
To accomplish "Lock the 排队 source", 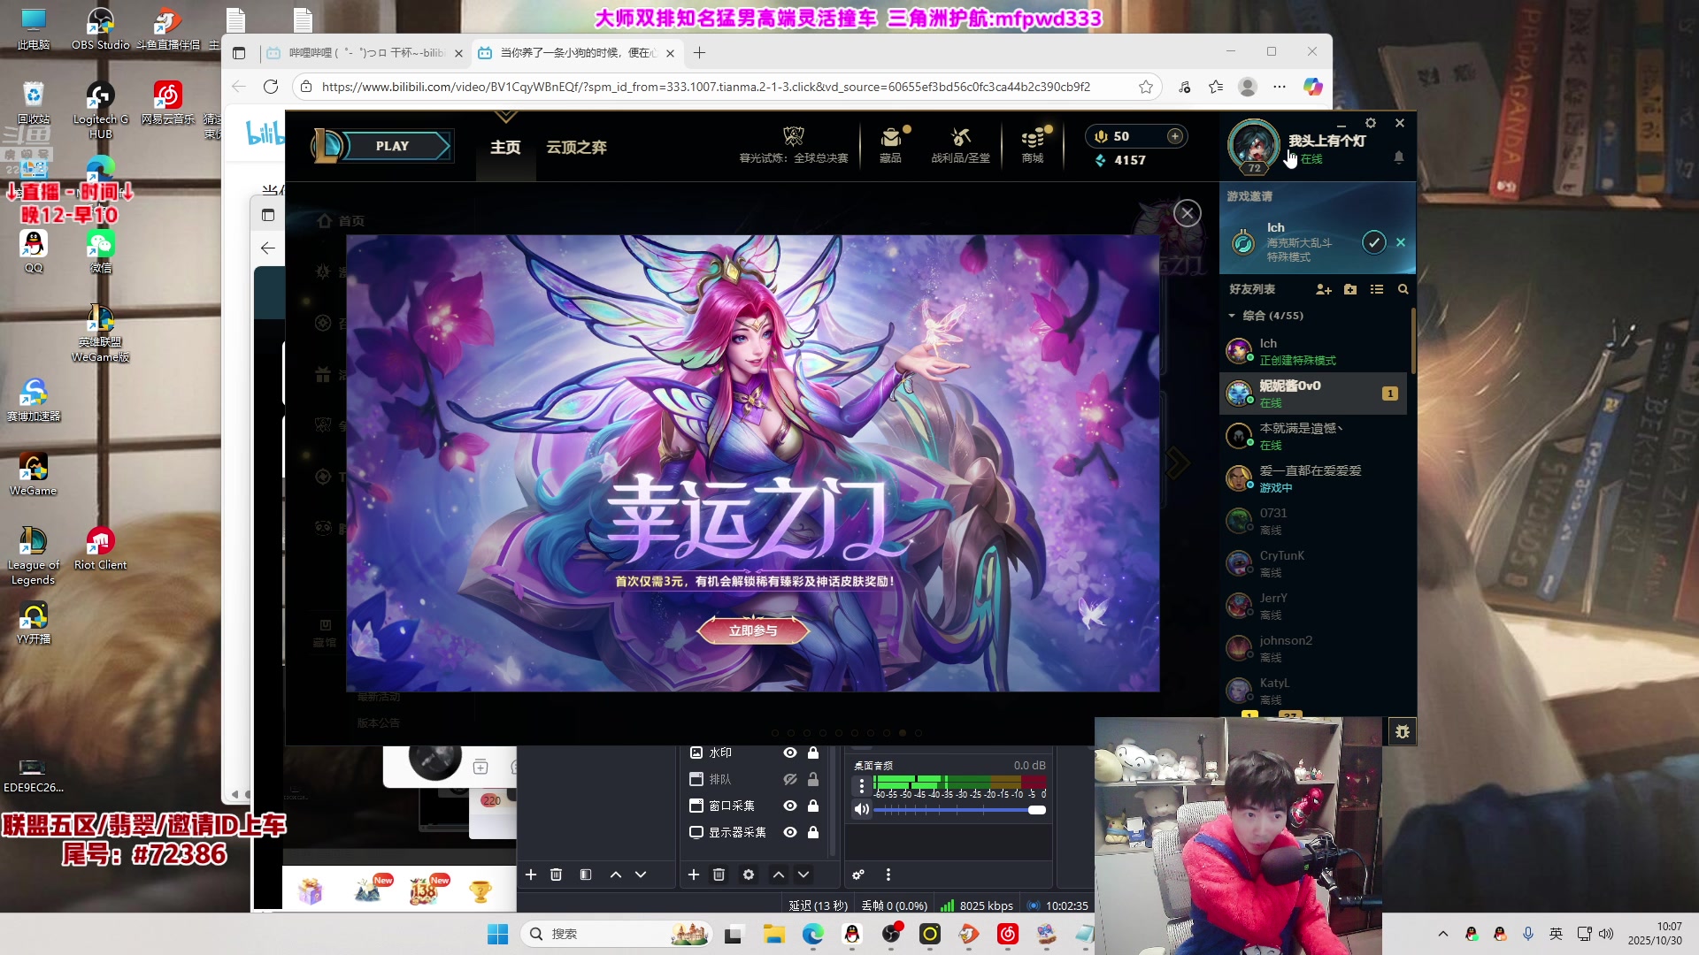I will (813, 779).
